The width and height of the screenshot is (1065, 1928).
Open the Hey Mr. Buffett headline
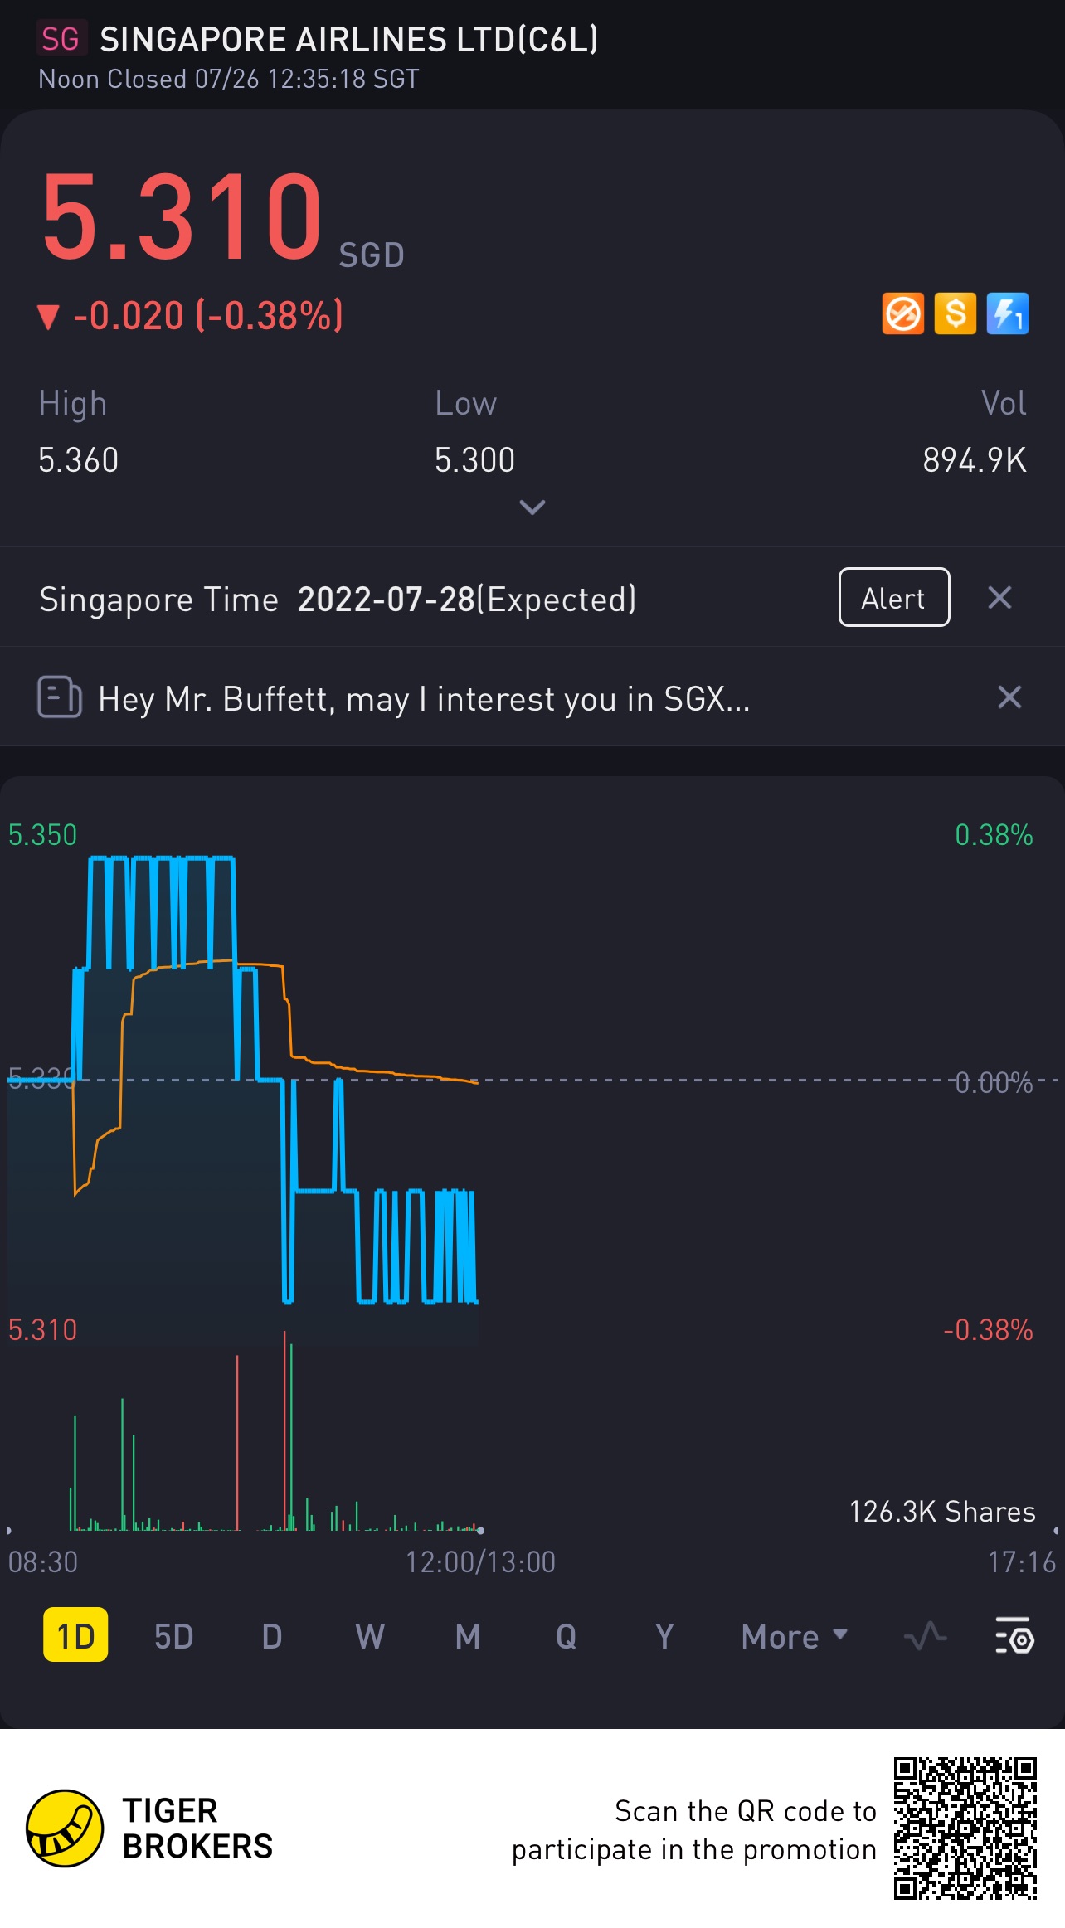(x=424, y=699)
